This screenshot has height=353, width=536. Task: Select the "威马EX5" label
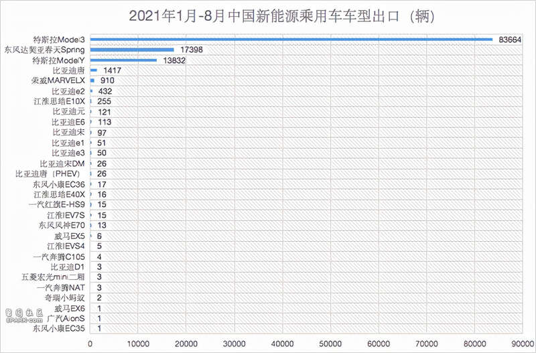tap(70, 236)
